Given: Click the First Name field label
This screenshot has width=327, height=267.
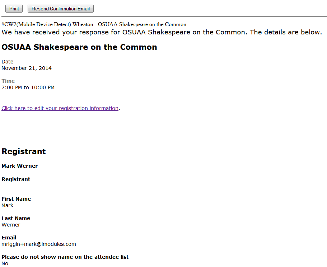Looking at the screenshot, I should 16,199.
